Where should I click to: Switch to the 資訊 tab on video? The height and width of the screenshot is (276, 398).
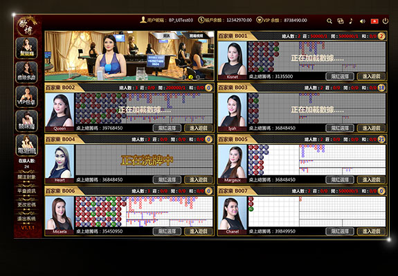167,36
